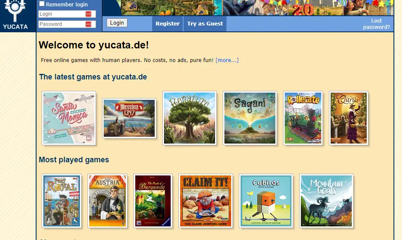This screenshot has width=402, height=240.
Task: Click the Yucata logo
Action: click(15, 15)
